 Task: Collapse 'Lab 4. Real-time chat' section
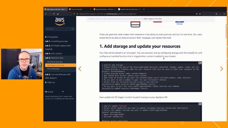click(x=54, y=58)
